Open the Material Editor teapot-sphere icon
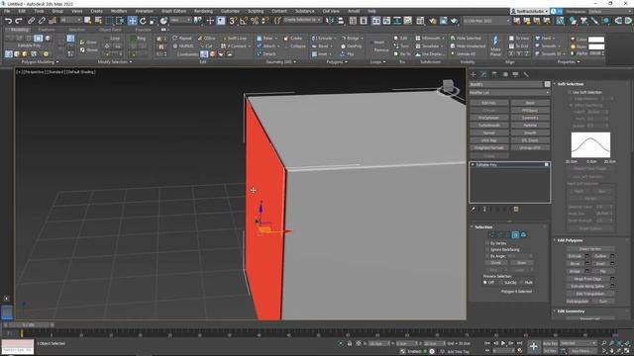634x356 pixels. point(420,21)
